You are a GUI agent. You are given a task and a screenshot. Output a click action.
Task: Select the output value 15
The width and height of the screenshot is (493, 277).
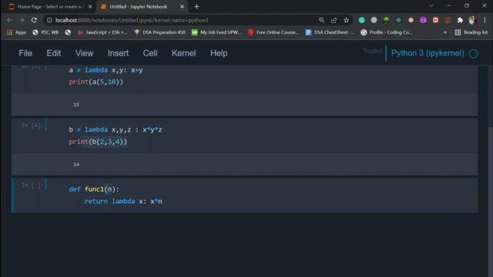coord(76,105)
